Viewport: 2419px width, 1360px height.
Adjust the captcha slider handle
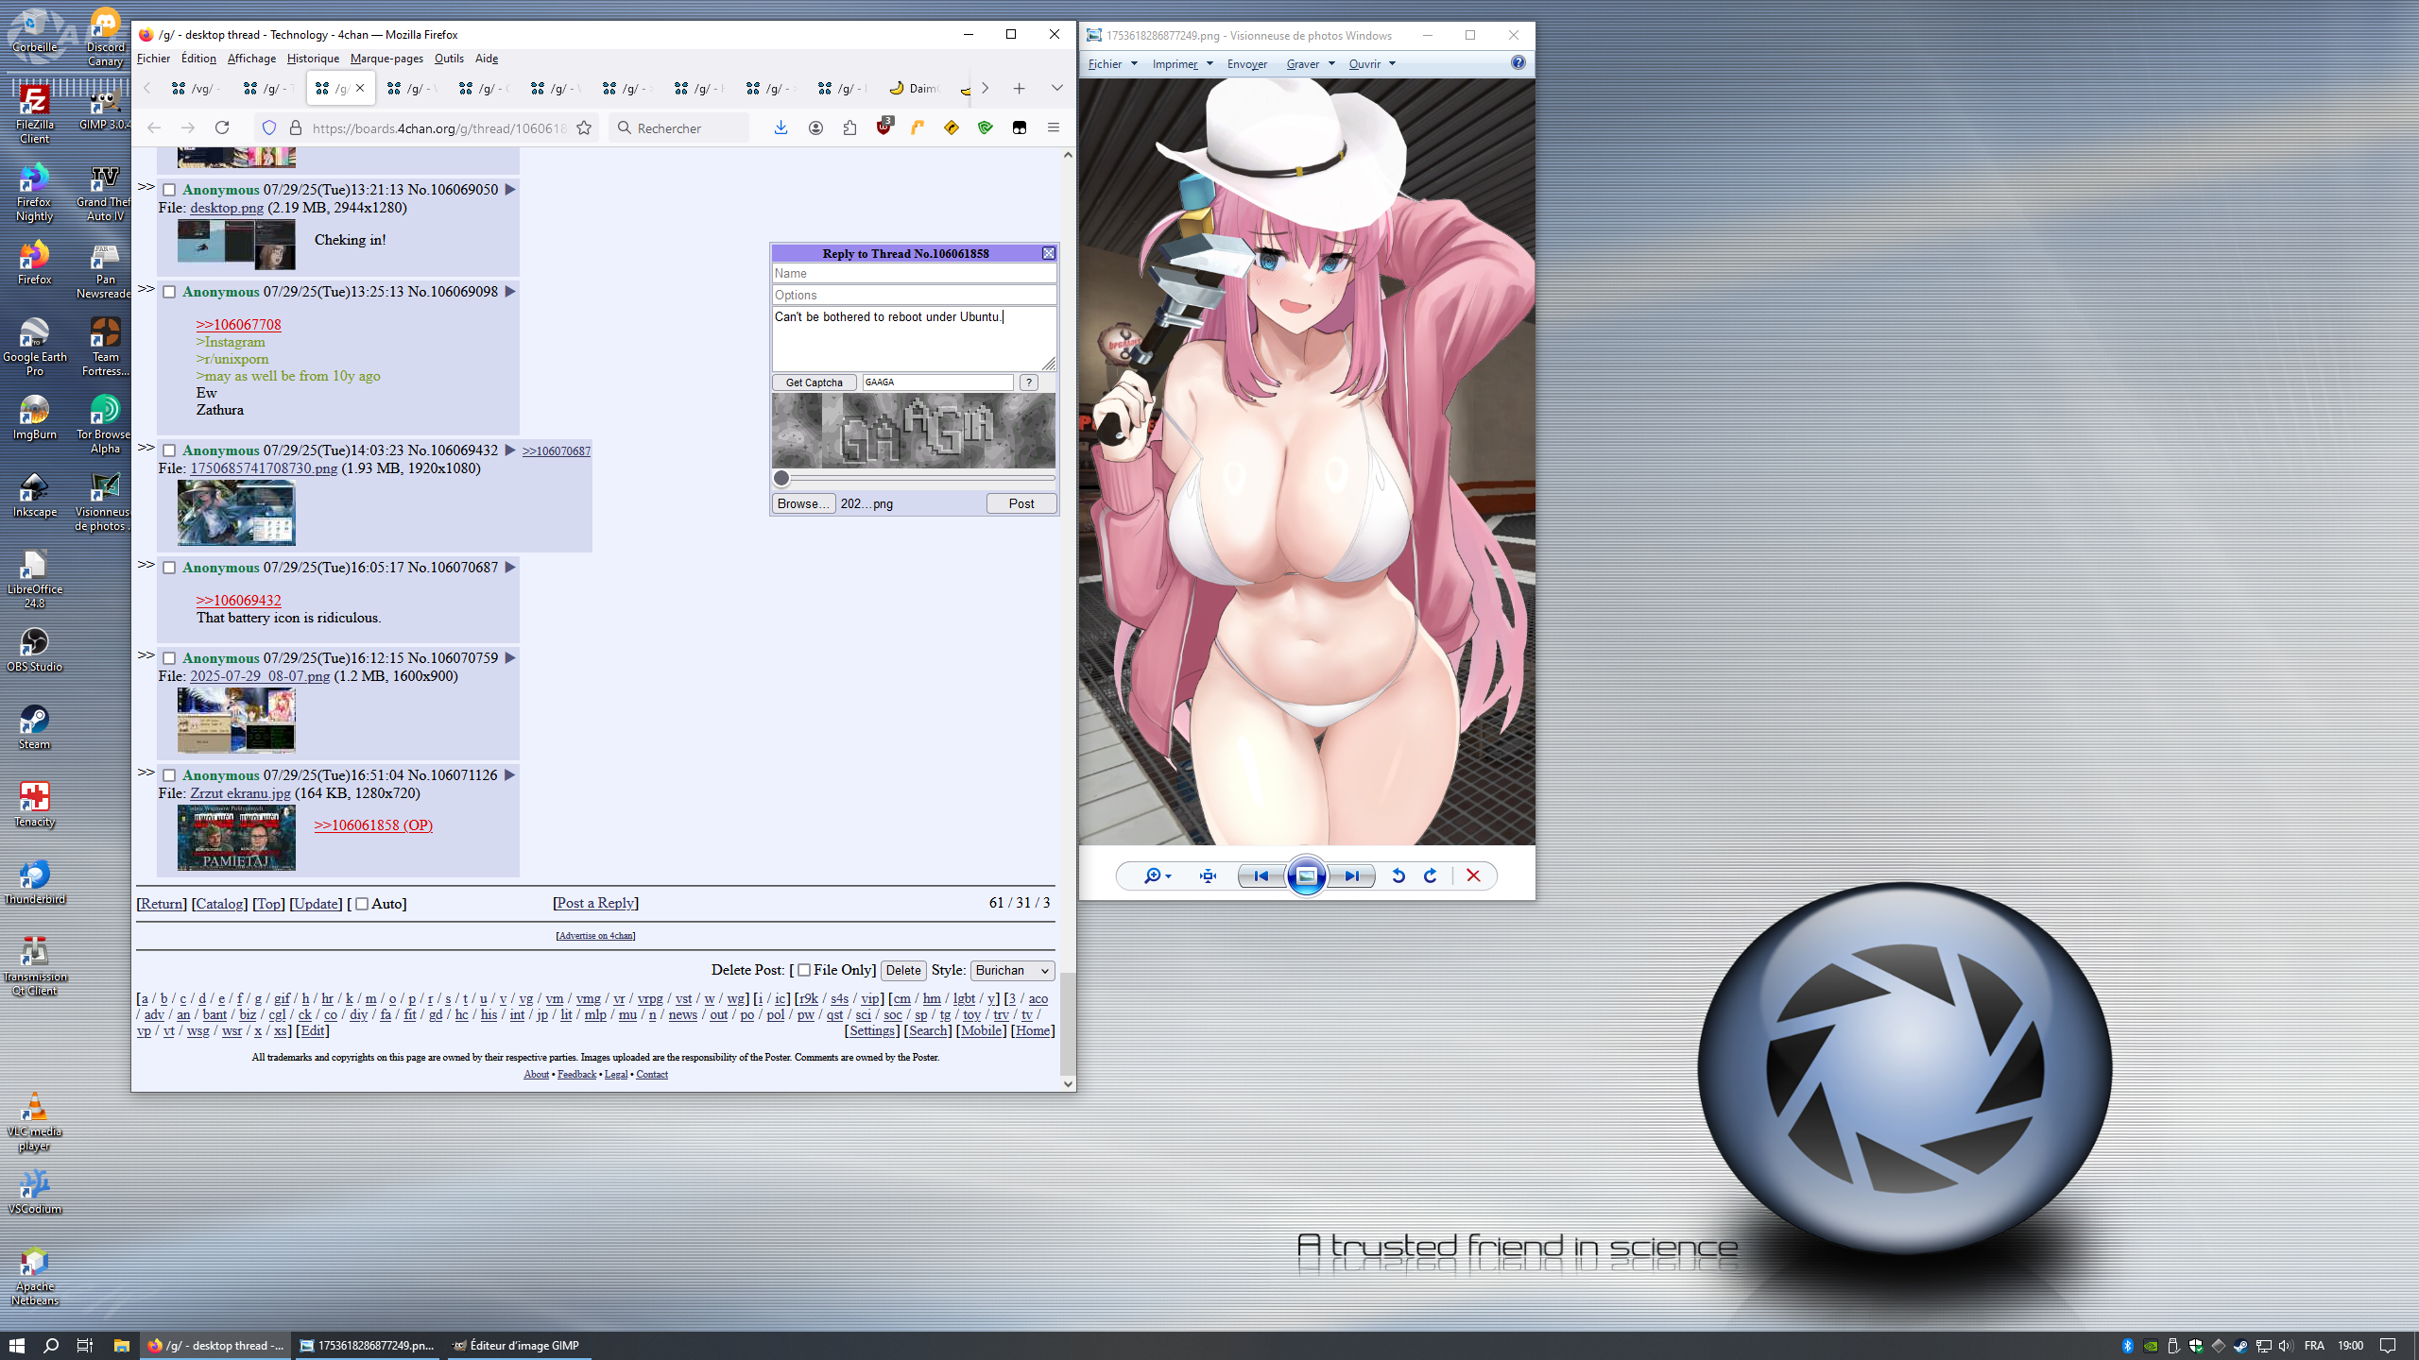coord(781,478)
